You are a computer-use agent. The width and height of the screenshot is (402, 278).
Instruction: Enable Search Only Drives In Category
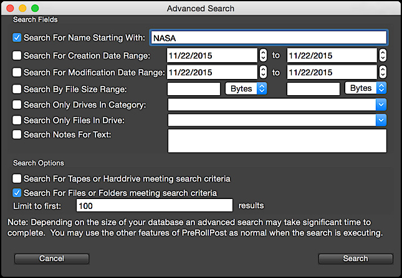[x=17, y=104]
